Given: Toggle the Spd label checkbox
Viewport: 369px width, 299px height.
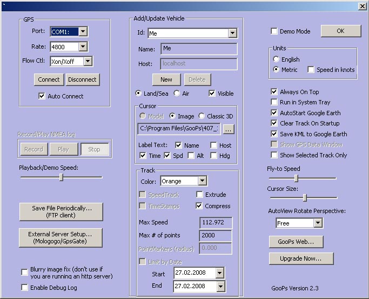Looking at the screenshot, I should 167,155.
